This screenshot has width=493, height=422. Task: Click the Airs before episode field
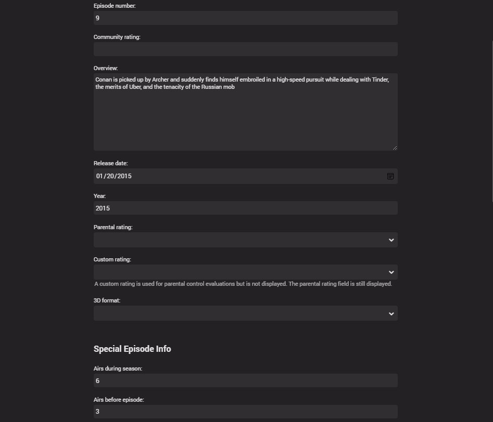245,412
